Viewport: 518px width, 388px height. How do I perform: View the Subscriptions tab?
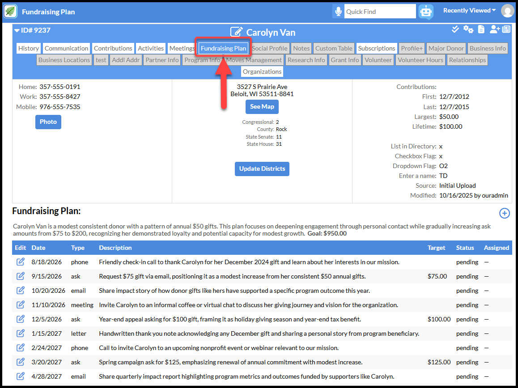[x=377, y=48]
